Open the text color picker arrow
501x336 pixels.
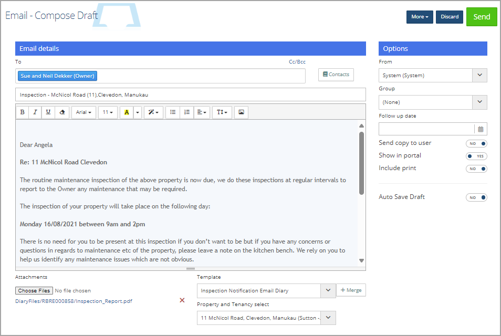(138, 112)
